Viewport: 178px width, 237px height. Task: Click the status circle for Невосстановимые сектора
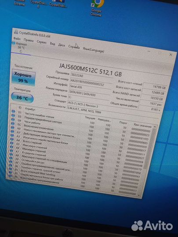coord(13,127)
